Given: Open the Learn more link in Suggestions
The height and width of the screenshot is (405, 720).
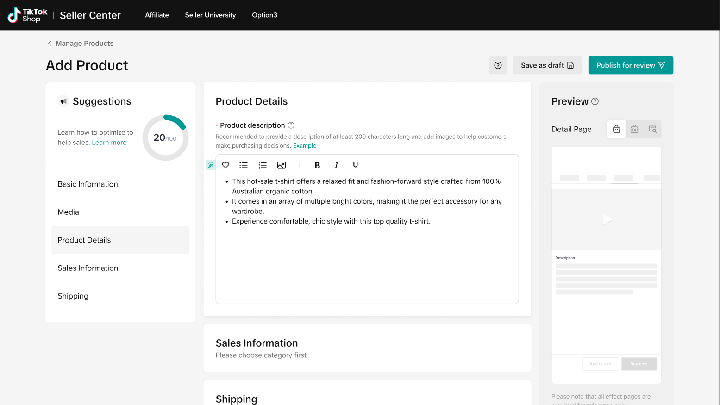Looking at the screenshot, I should [x=109, y=143].
